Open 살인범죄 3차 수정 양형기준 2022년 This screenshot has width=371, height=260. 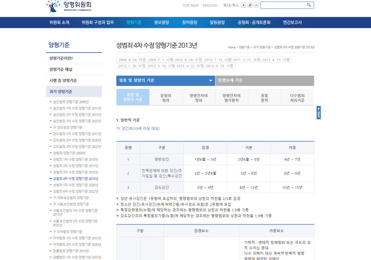click(x=77, y=121)
